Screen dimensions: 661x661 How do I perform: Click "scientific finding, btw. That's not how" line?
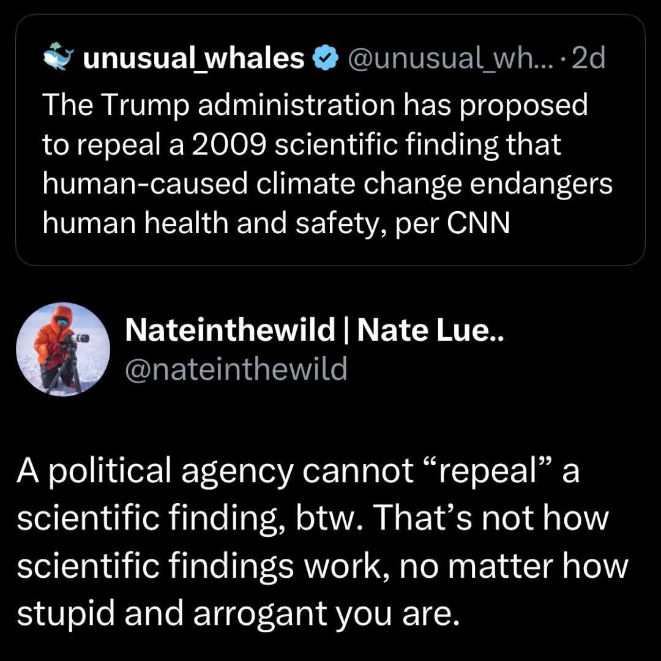(x=313, y=520)
